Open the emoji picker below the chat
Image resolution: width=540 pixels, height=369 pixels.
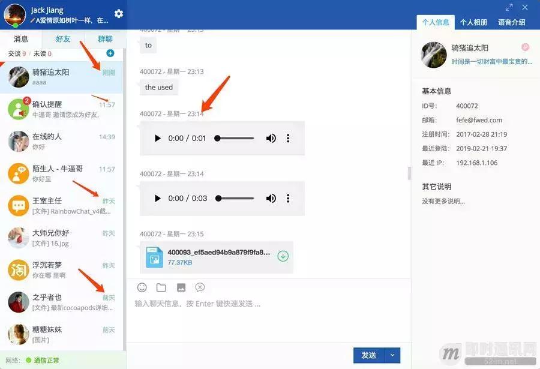point(142,287)
